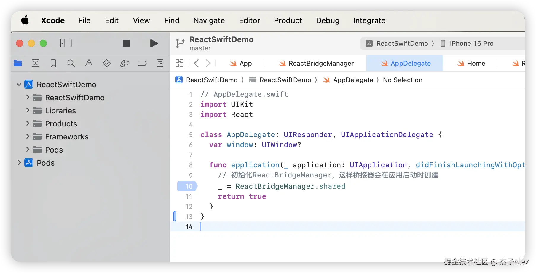Click the 'import React' line
Screen dimensions: 536x273
click(226, 115)
